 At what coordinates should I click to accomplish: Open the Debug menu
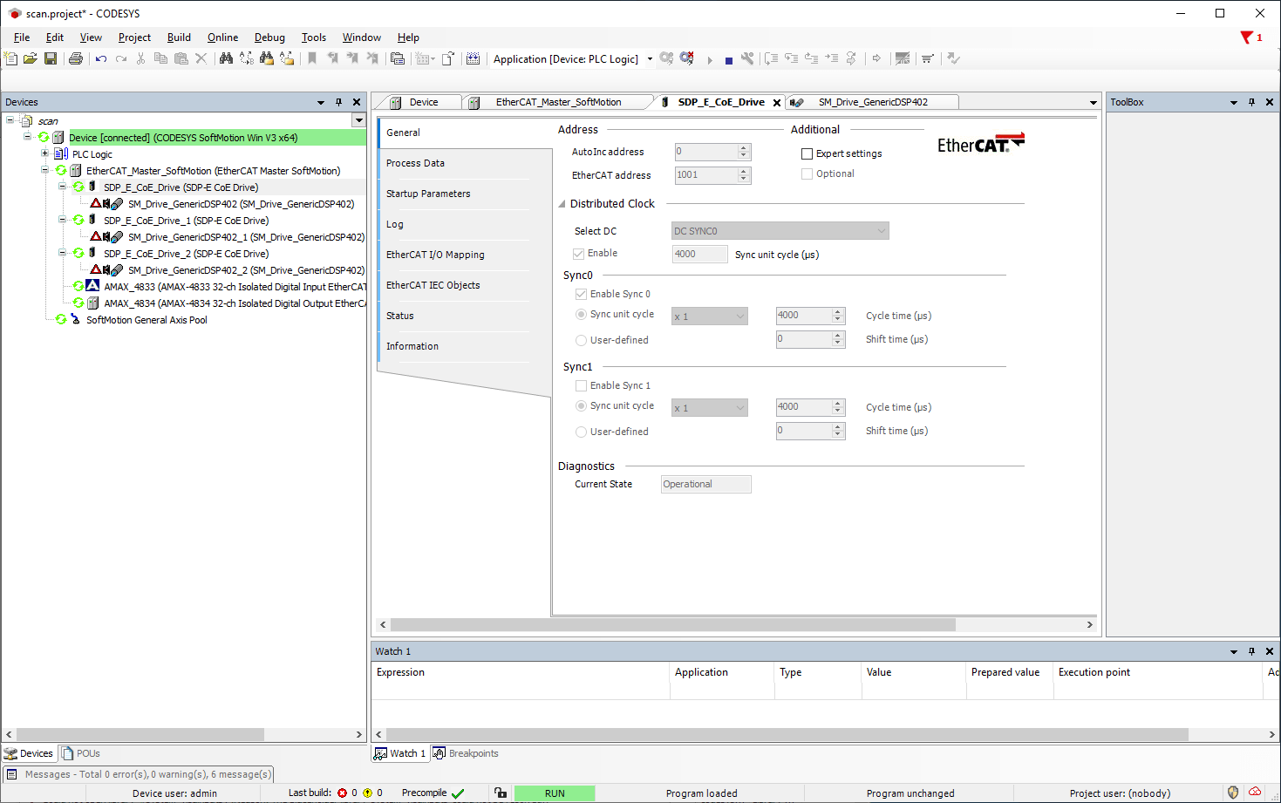(x=269, y=37)
